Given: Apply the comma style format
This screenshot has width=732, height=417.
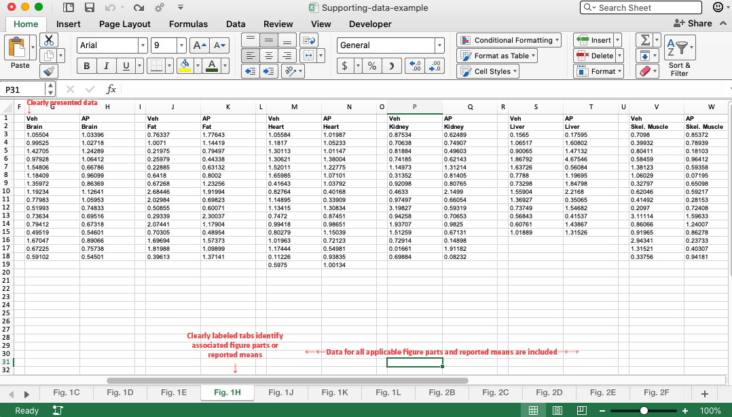Looking at the screenshot, I should pyautogui.click(x=391, y=66).
